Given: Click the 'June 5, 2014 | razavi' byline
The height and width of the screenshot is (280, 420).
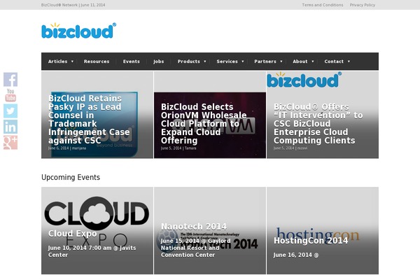Looking at the screenshot, I should (x=290, y=148).
